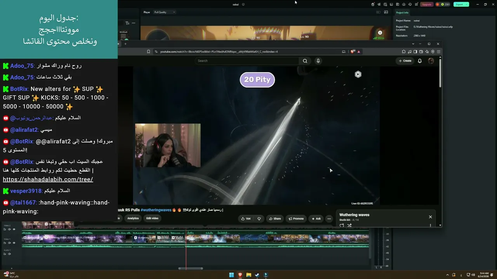This screenshot has width=497, height=279.
Task: Open the three-dot more actions menu under the video
Action: coord(329,219)
